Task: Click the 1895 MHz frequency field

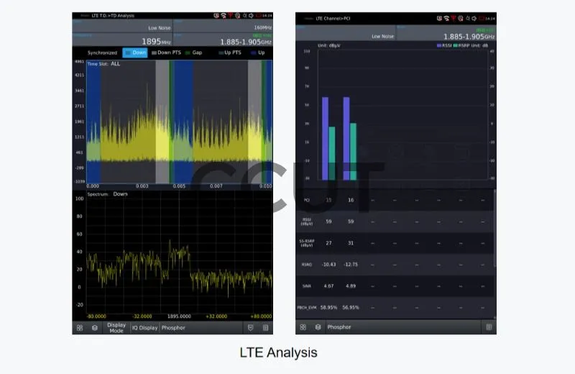Action: pos(122,40)
